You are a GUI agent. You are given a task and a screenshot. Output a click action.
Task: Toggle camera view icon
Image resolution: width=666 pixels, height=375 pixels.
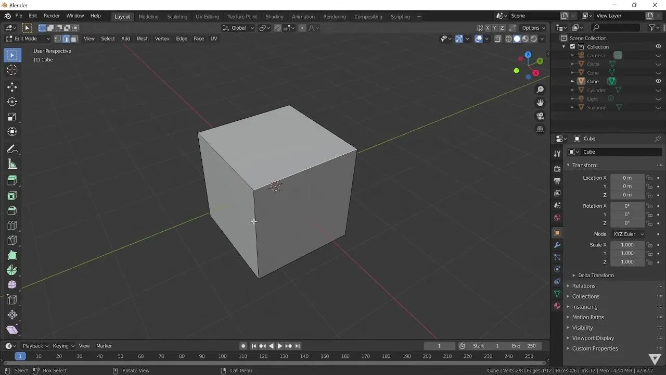click(x=540, y=116)
